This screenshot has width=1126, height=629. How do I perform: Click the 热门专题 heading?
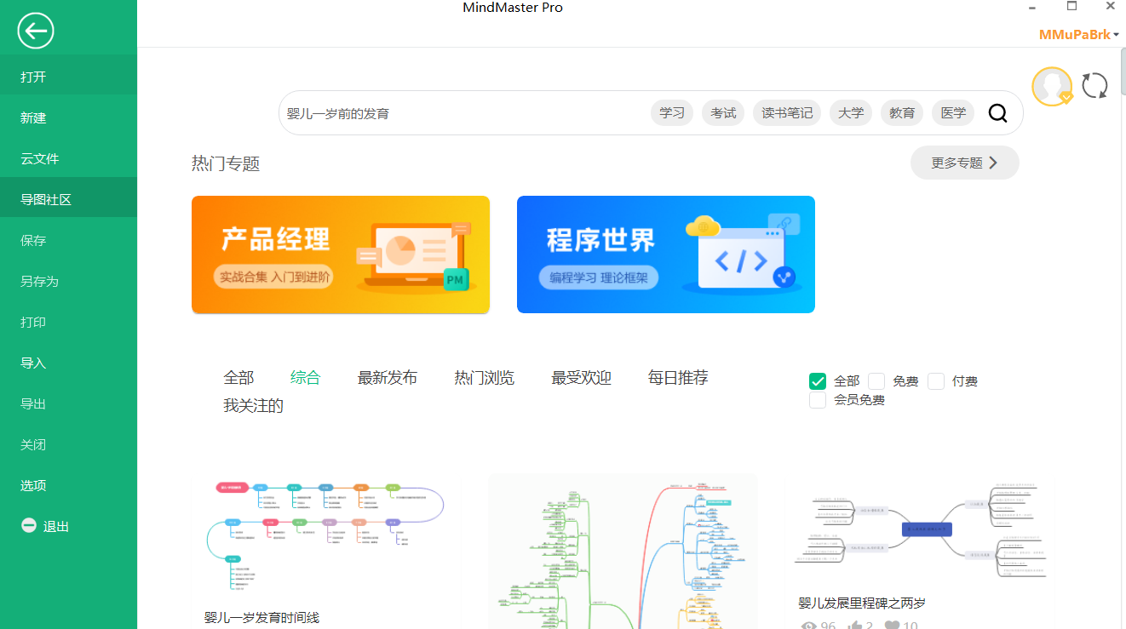[x=226, y=164]
